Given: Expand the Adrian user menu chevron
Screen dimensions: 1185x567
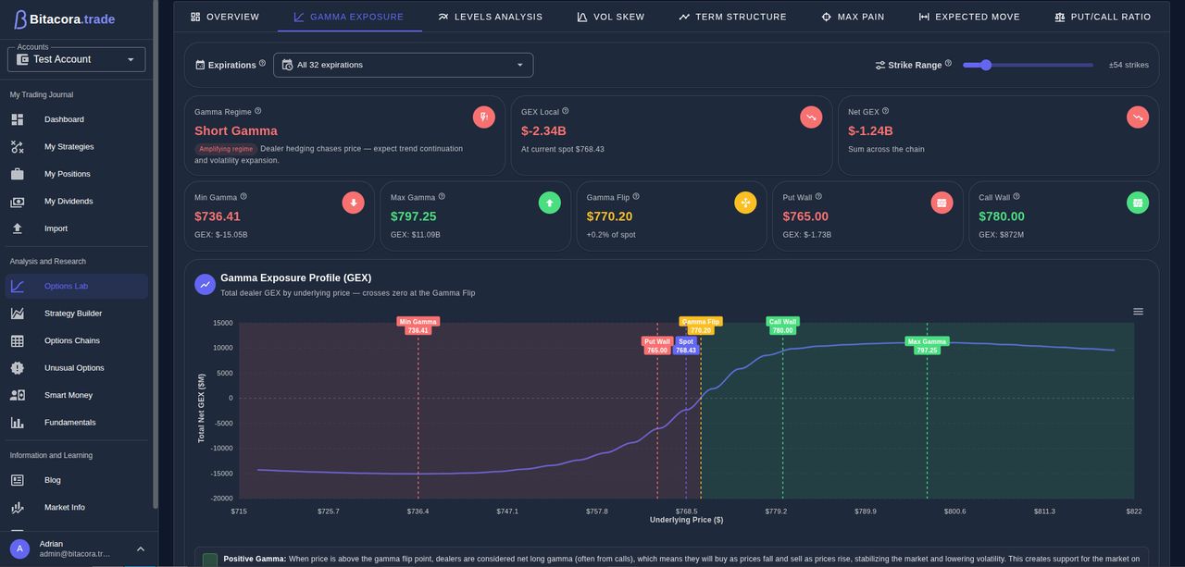Looking at the screenshot, I should tap(141, 549).
